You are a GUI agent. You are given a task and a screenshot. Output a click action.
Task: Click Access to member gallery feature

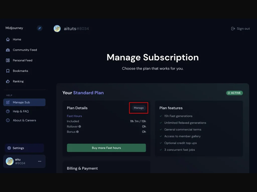tap(182, 136)
